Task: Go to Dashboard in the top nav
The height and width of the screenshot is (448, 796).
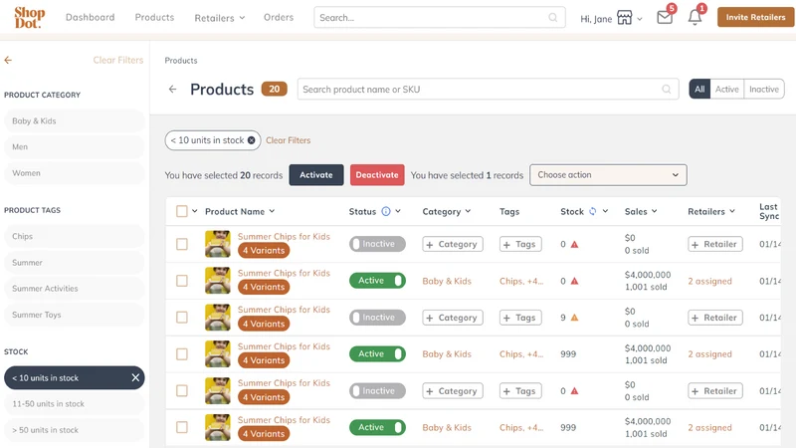Action: pos(90,17)
